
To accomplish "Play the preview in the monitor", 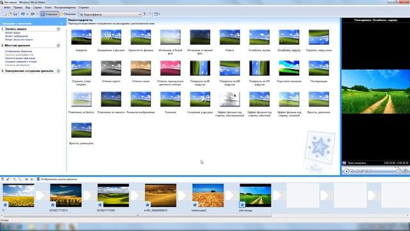I will pos(346,171).
